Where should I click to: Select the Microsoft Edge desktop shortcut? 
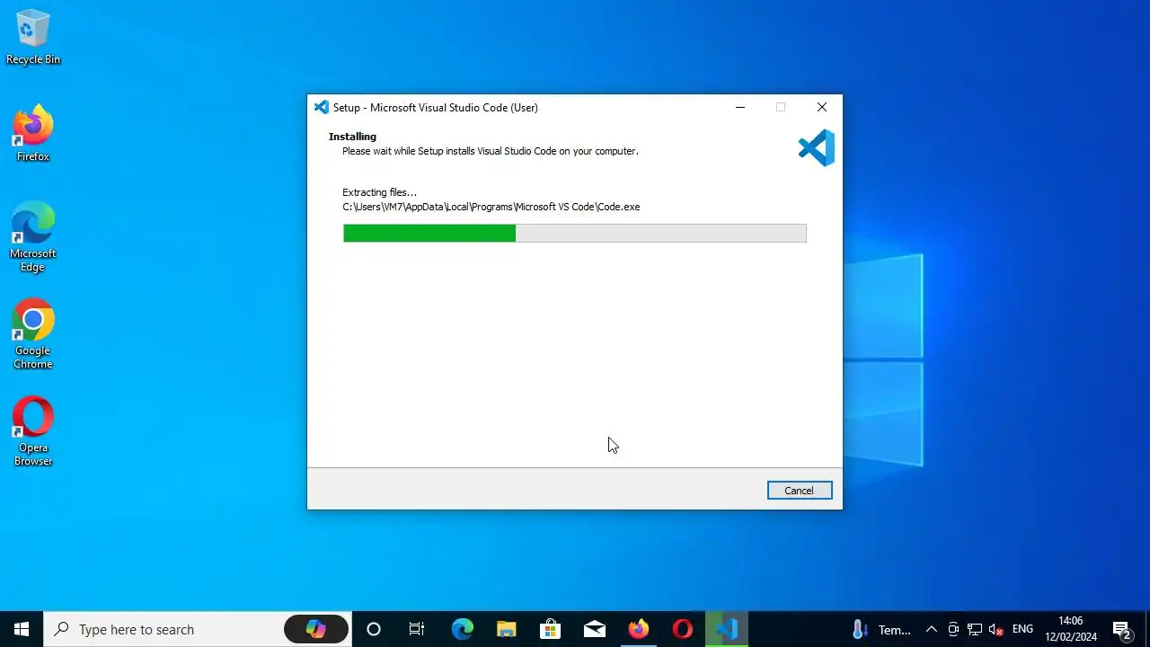point(33,237)
